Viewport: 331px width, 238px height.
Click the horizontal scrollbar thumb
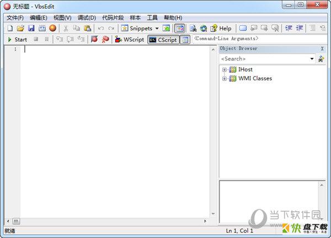point(16,221)
